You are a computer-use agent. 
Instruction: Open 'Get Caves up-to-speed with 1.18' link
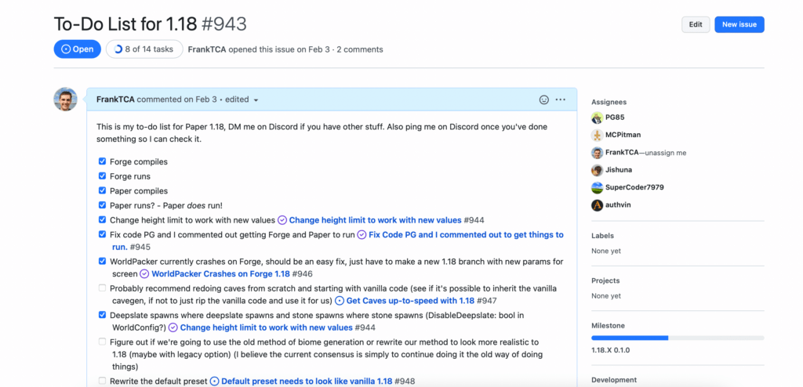410,301
